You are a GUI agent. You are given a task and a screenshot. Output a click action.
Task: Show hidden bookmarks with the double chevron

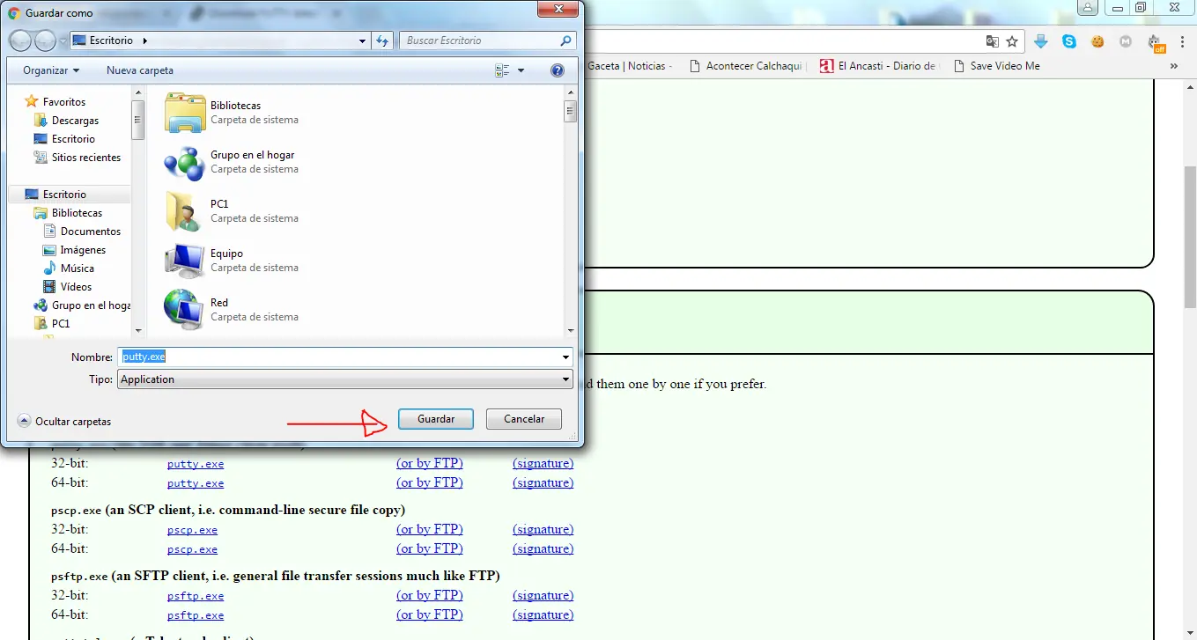(1174, 66)
